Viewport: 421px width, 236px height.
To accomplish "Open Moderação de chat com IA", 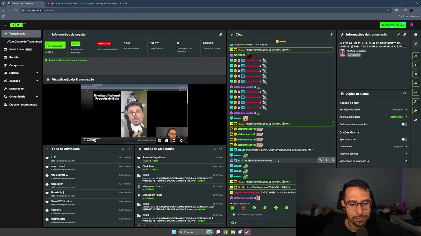I will 373,161.
